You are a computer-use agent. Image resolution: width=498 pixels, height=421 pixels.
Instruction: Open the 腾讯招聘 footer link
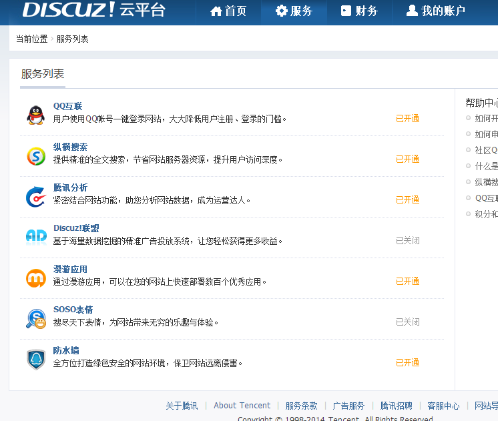point(396,406)
